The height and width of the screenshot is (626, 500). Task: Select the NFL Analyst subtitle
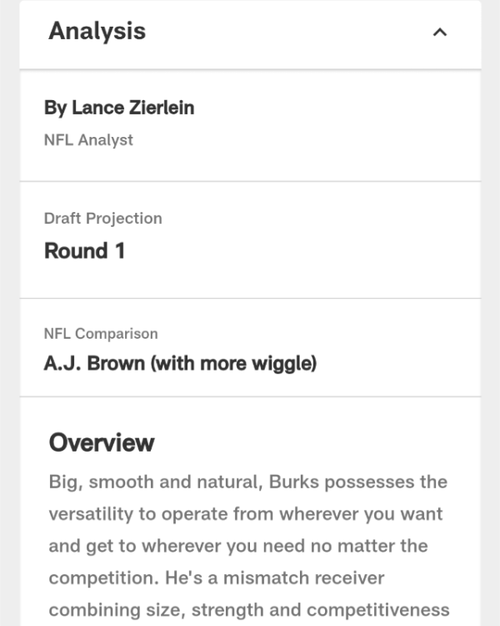pos(88,140)
